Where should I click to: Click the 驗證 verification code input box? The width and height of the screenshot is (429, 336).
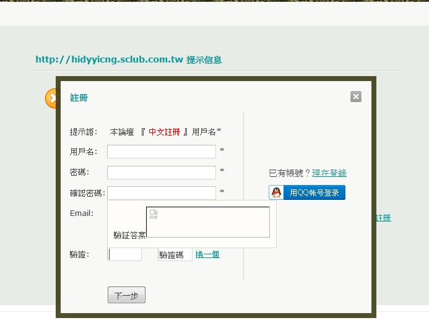(x=124, y=254)
